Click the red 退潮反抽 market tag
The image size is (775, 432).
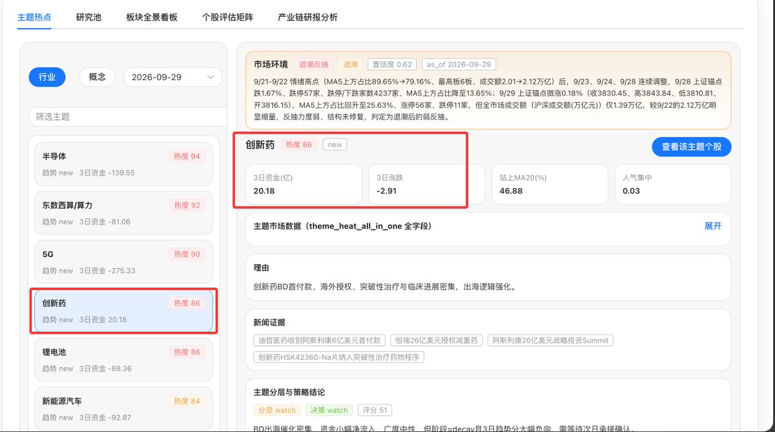click(314, 65)
